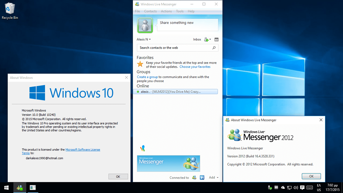Image resolution: width=343 pixels, height=193 pixels.
Task: Switch keyboard layout from EL to US
Action: [x=319, y=188]
